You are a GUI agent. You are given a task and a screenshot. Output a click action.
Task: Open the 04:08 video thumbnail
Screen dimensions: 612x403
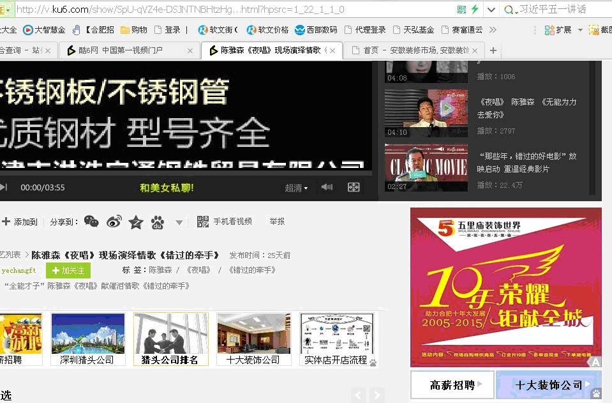coord(426,72)
